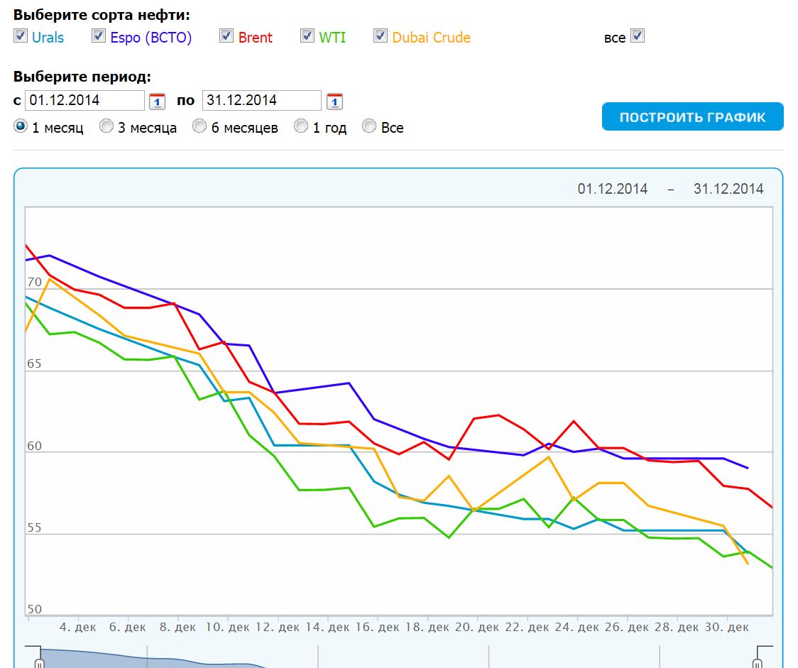Select the '3 месяца' period option
The width and height of the screenshot is (798, 668).
[106, 126]
